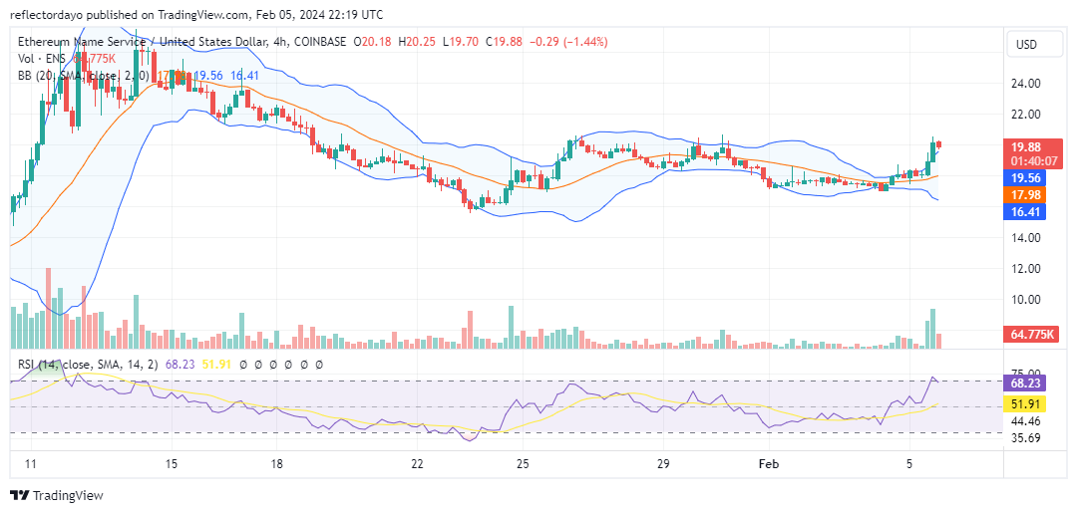Click the open value O20.18
The width and height of the screenshot is (1077, 513).
[372, 42]
